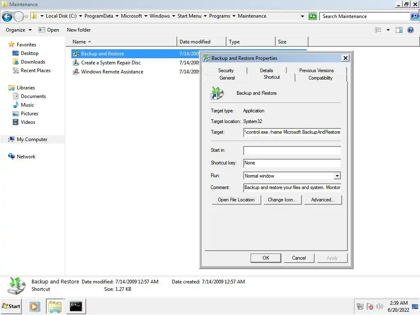
Task: Click the Change Icon... button
Action: pos(282,200)
